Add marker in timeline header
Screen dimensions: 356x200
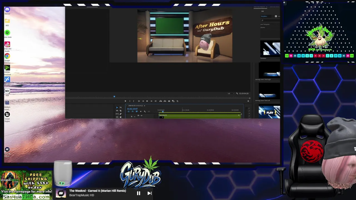tap(141, 111)
